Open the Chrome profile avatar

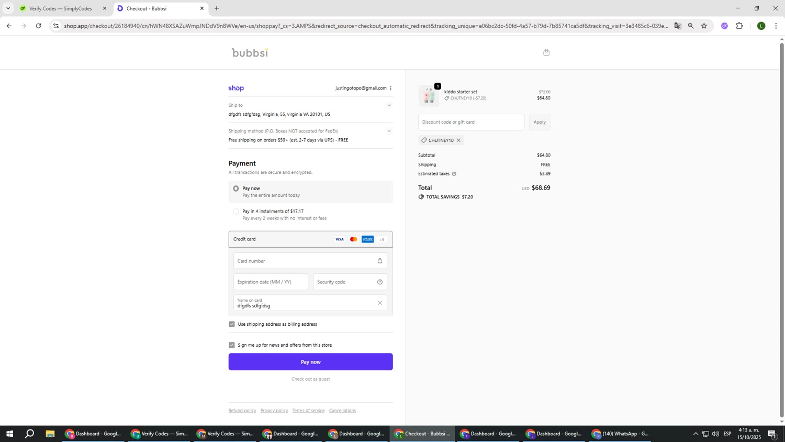point(761,26)
